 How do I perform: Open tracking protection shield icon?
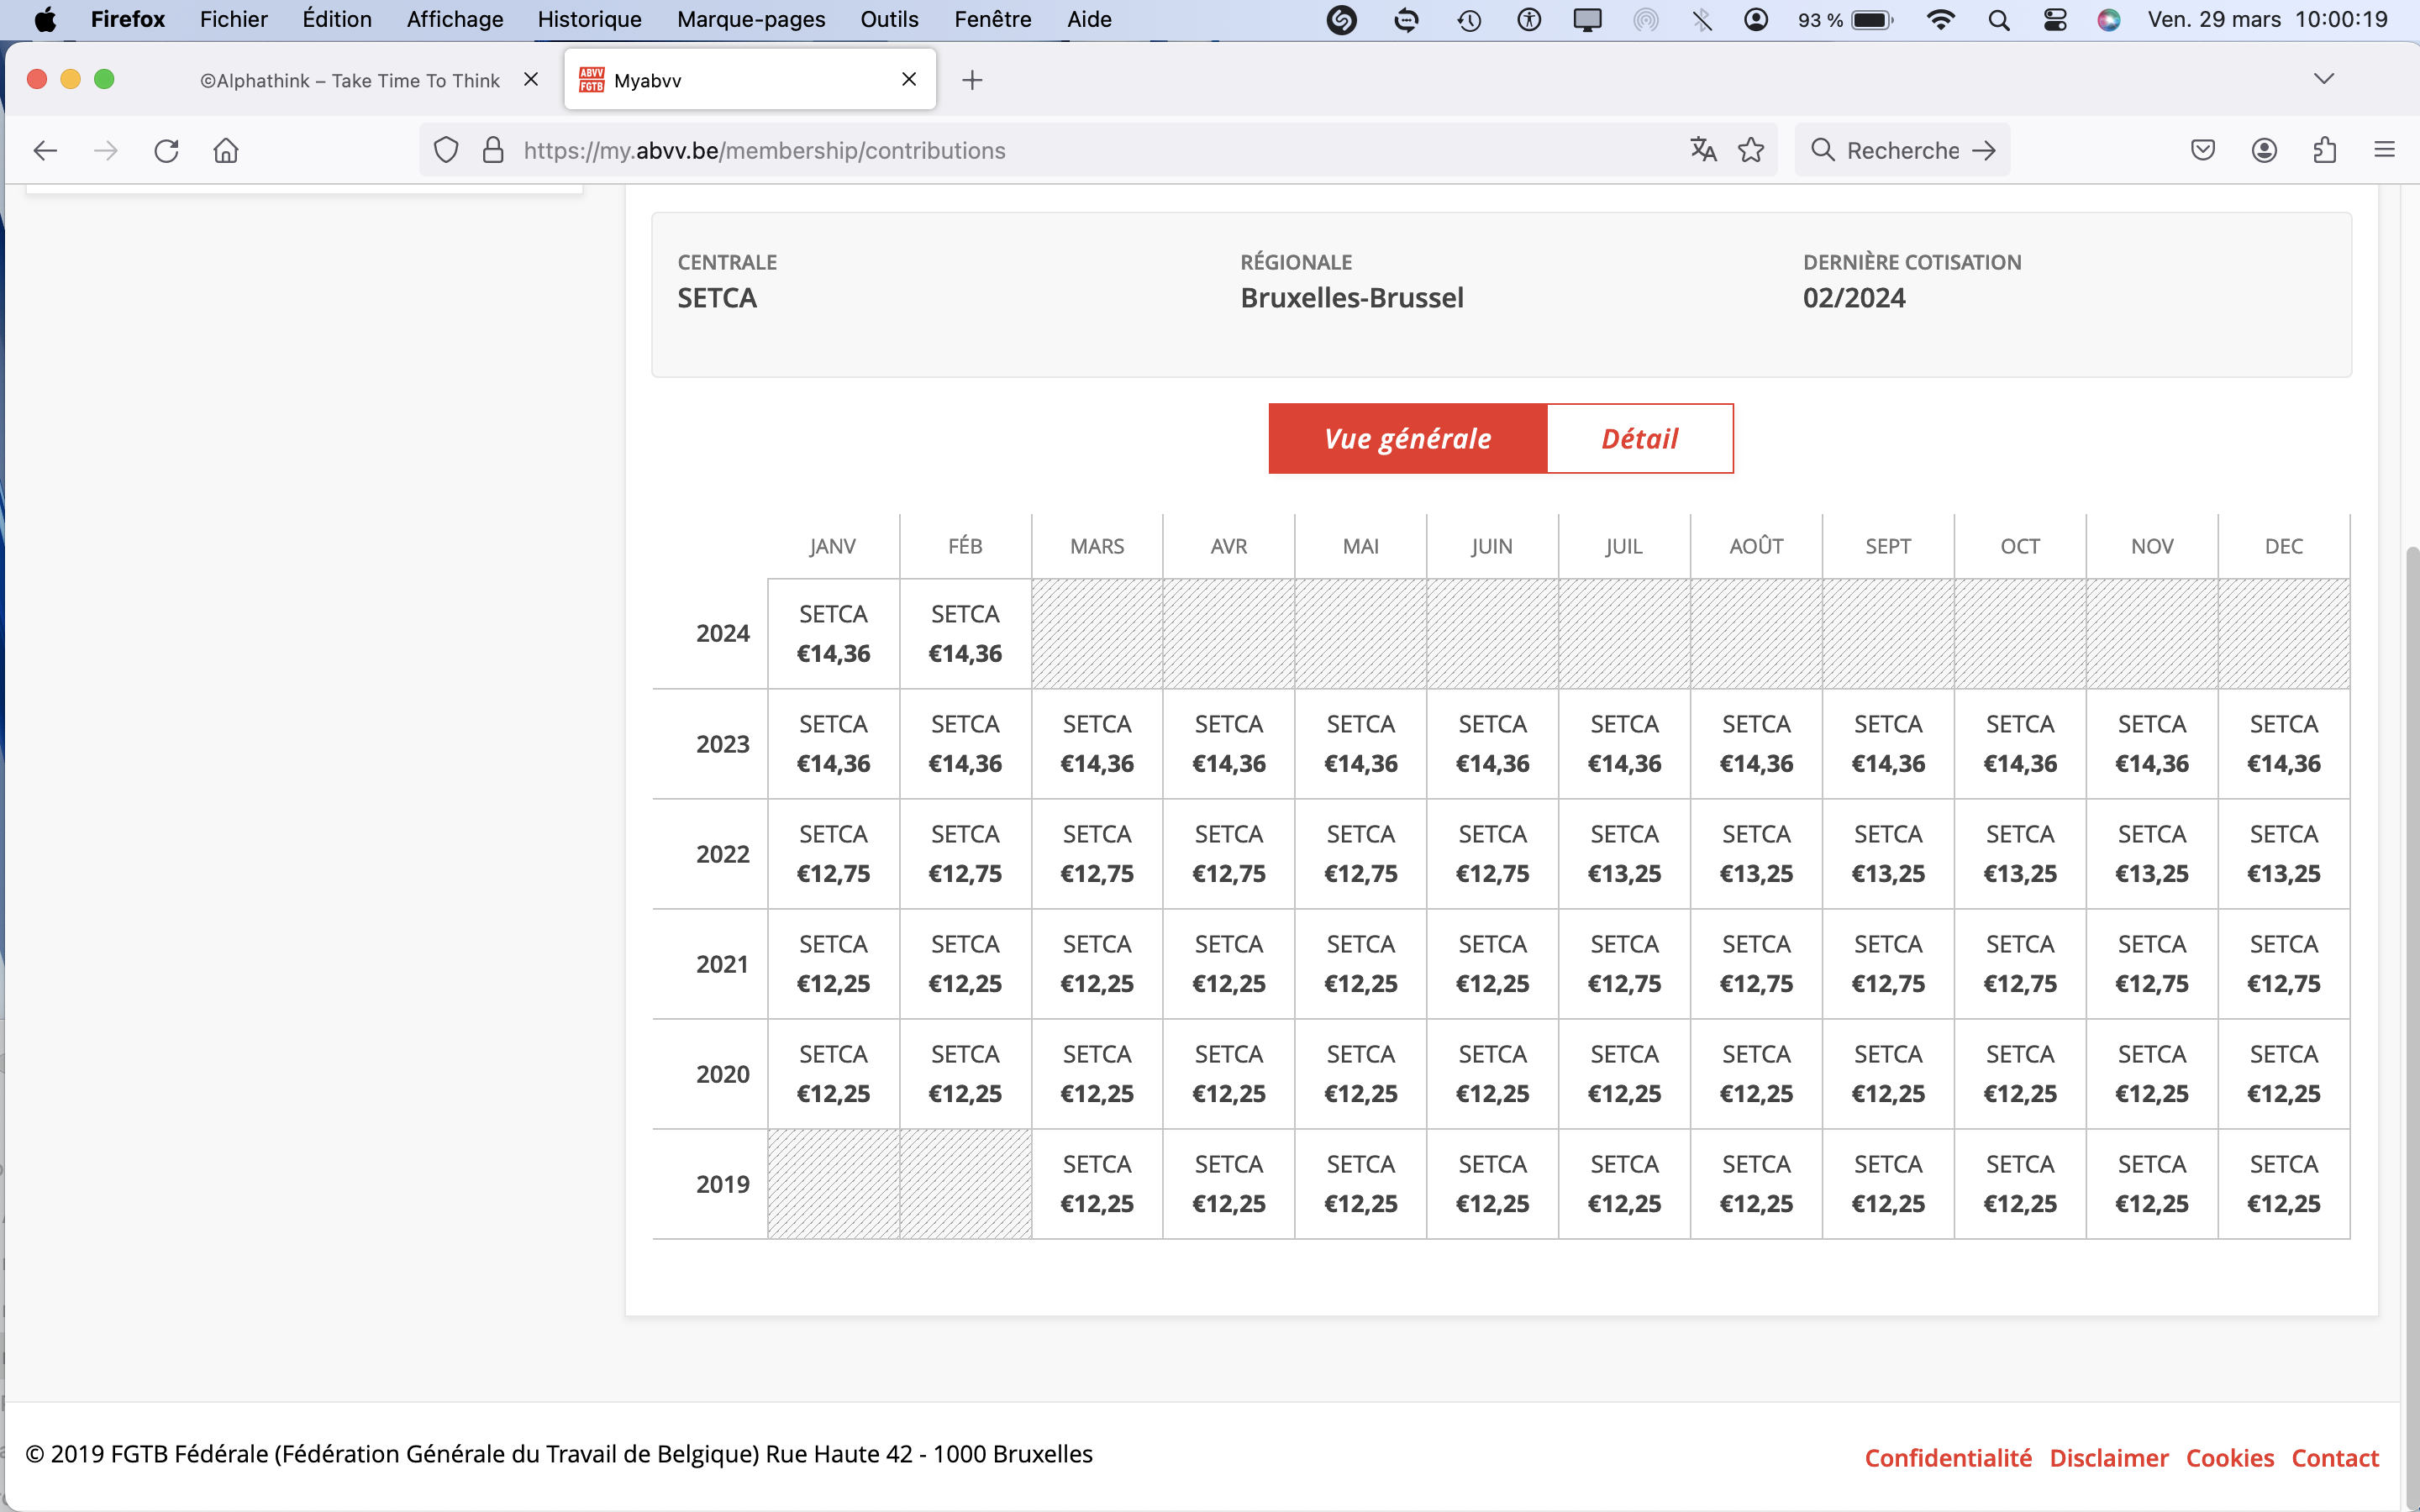pyautogui.click(x=446, y=150)
